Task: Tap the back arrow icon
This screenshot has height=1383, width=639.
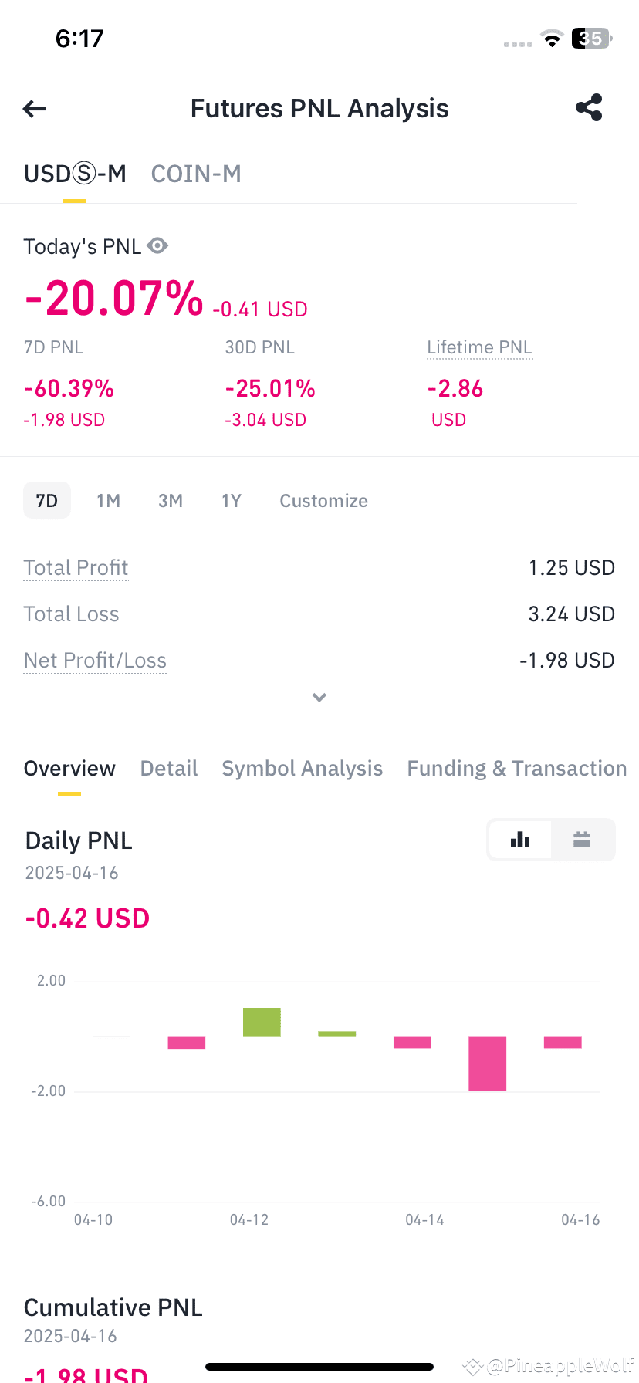Action: 34,109
